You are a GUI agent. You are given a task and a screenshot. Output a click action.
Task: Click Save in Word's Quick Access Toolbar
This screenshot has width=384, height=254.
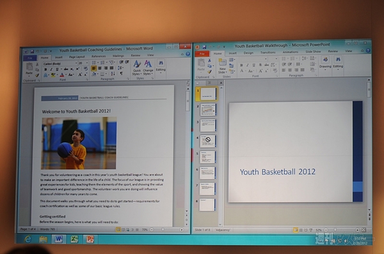click(32, 52)
